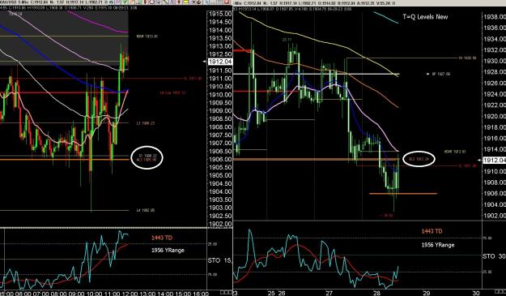Click date 30 on right time axis
Screen dimensions: 506x296
click(476, 293)
